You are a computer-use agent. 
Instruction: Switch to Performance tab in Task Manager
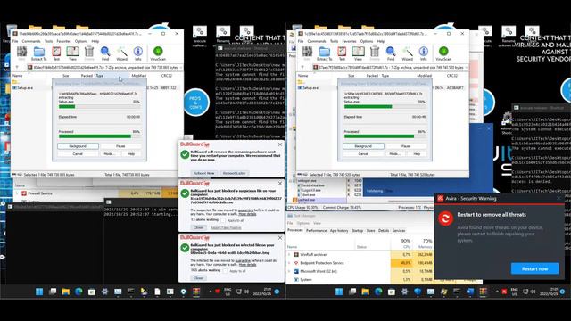pyautogui.click(x=316, y=230)
